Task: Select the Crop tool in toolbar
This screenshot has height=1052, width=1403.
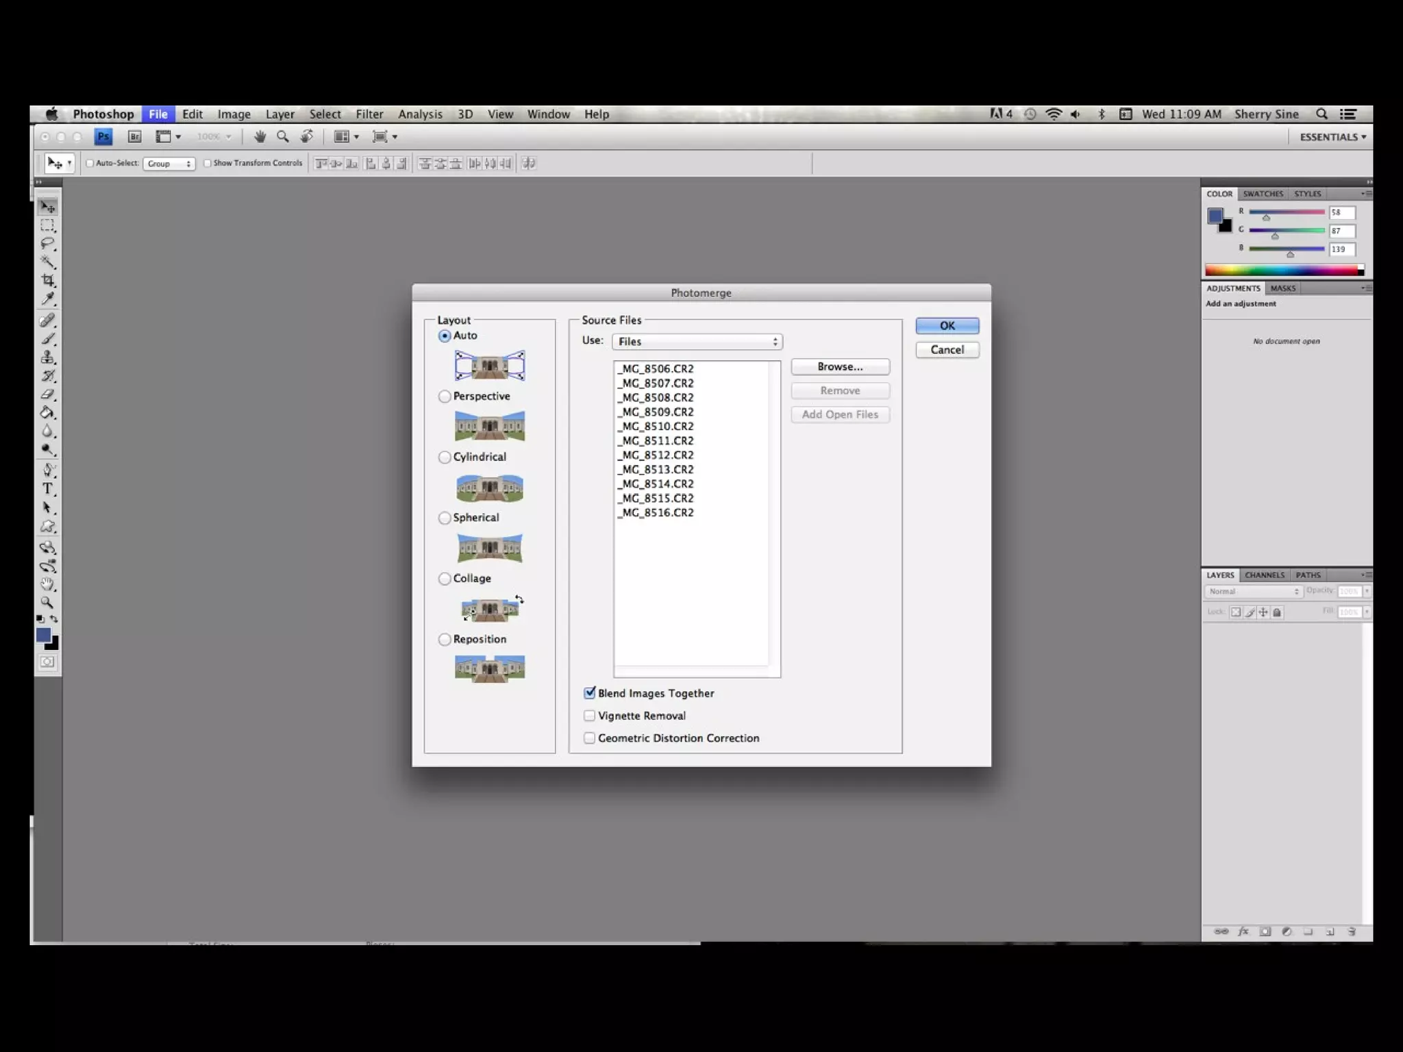Action: pyautogui.click(x=47, y=280)
